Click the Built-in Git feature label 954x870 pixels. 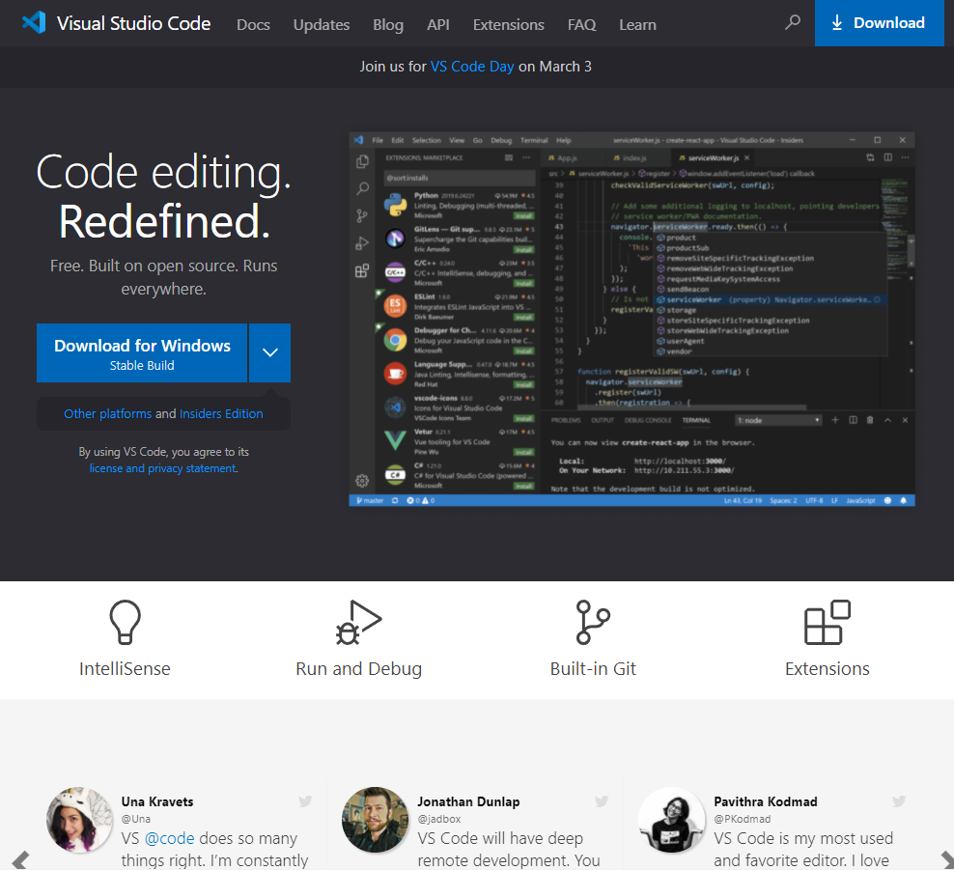point(593,668)
